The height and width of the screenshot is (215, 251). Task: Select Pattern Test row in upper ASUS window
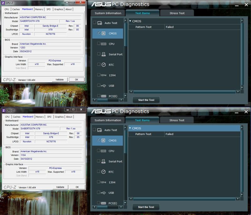coord(184,27)
